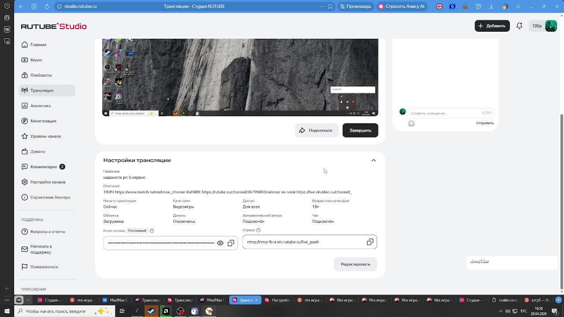Click the Написать в поддержку envelope icon

pyautogui.click(x=25, y=249)
